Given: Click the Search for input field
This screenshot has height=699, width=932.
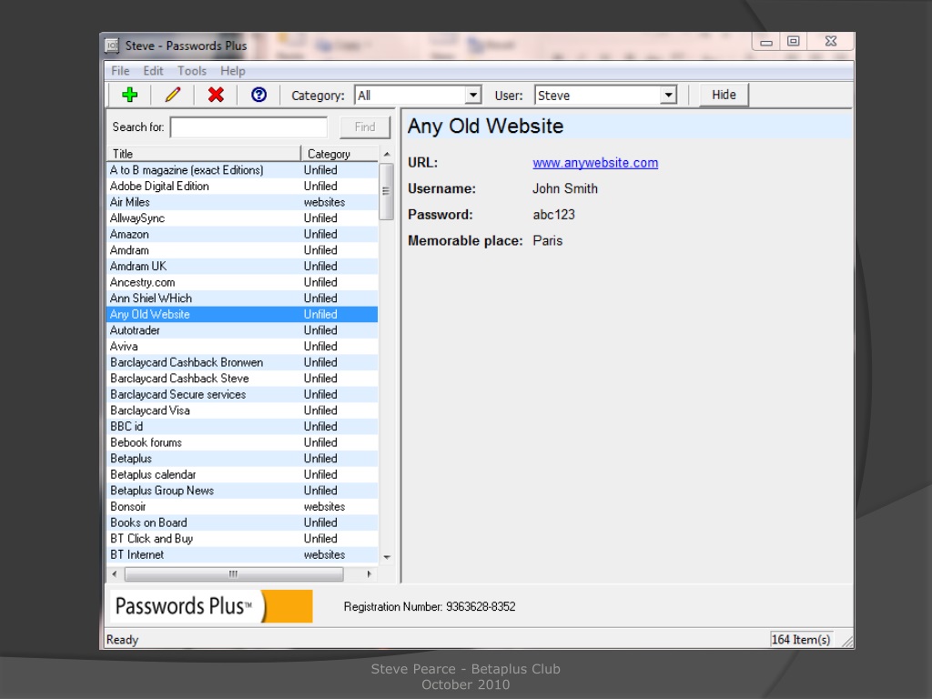Looking at the screenshot, I should click(248, 127).
